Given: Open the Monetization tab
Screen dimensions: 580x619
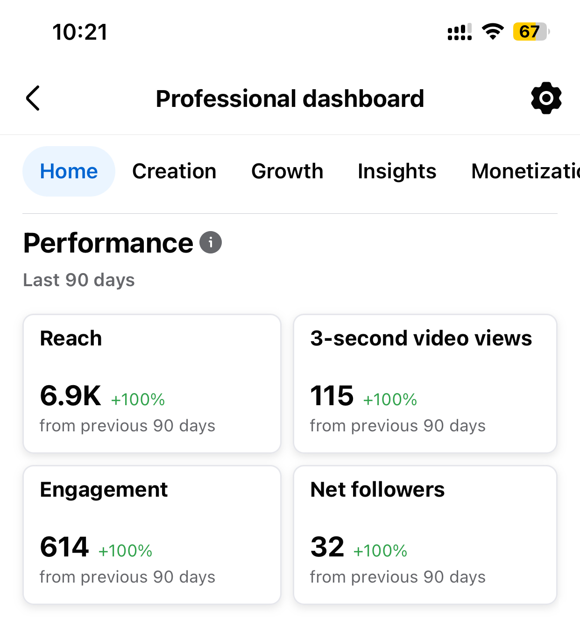Looking at the screenshot, I should pyautogui.click(x=525, y=171).
